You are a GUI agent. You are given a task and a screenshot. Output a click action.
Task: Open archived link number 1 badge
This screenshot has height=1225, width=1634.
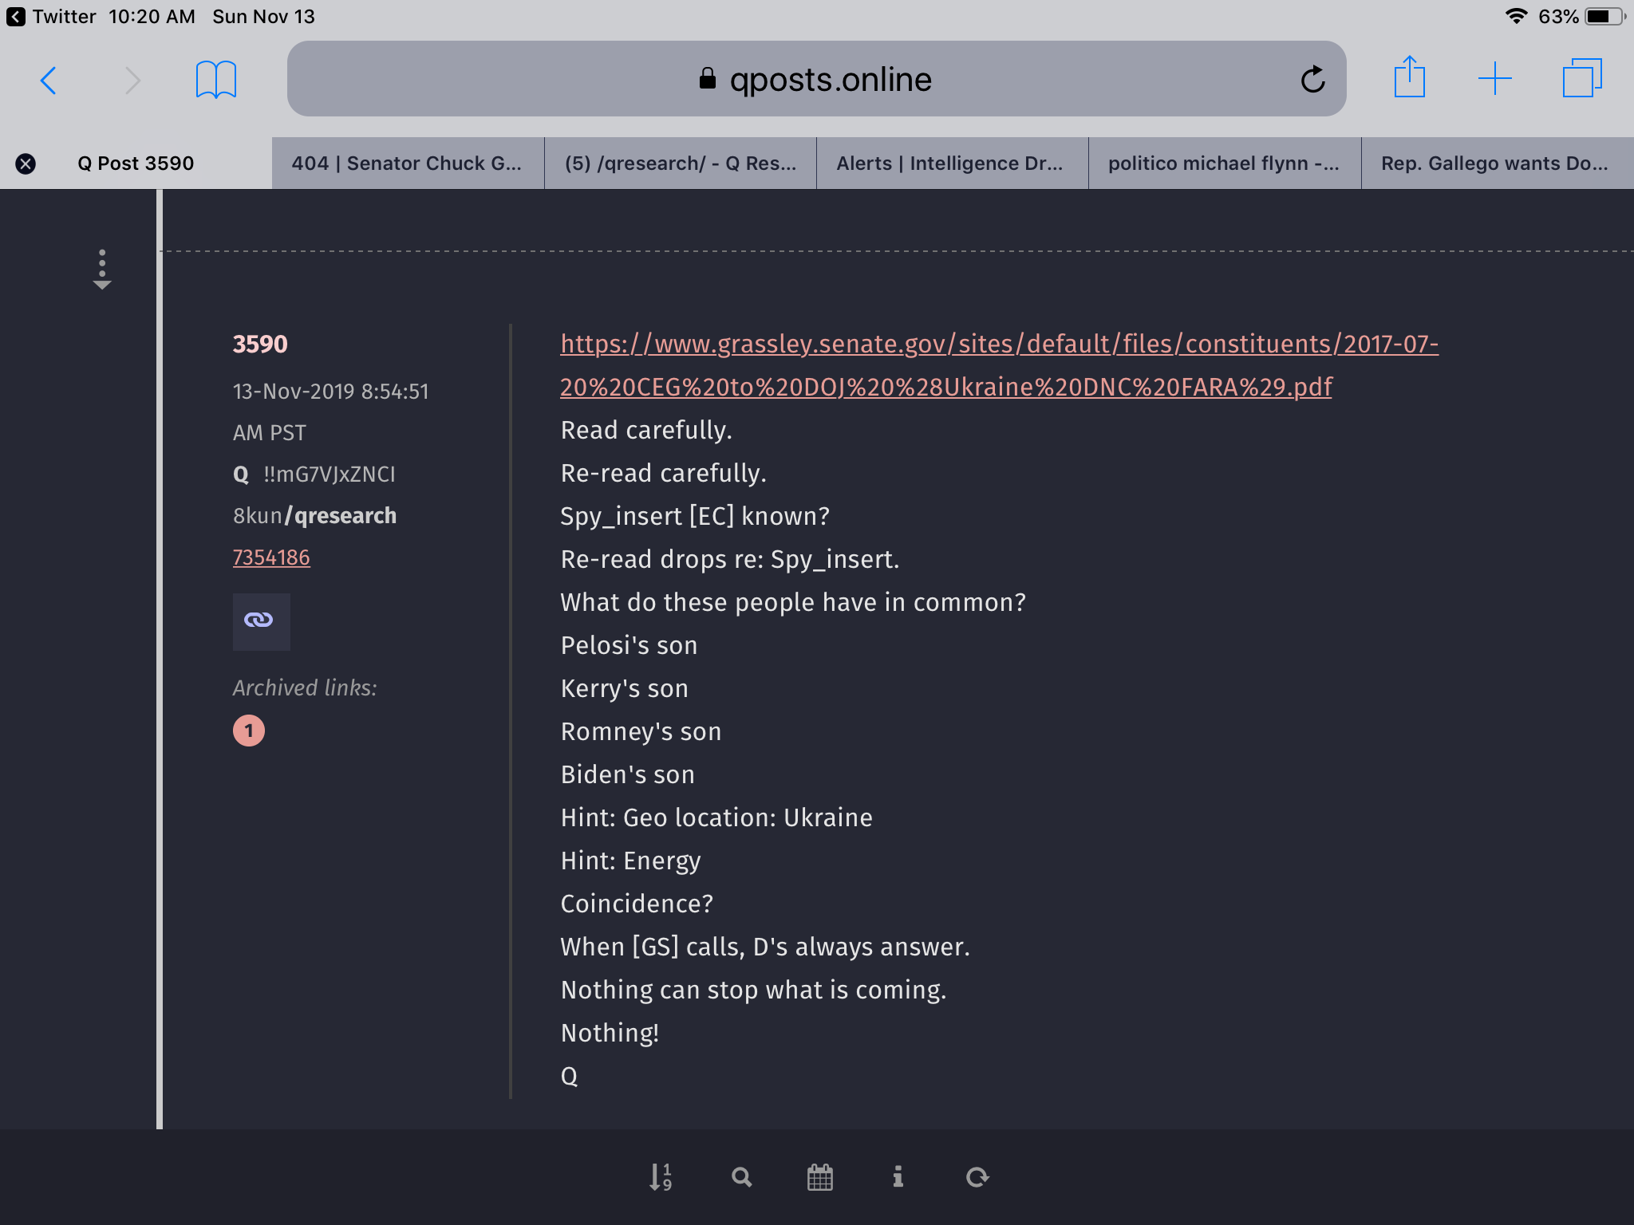(249, 731)
